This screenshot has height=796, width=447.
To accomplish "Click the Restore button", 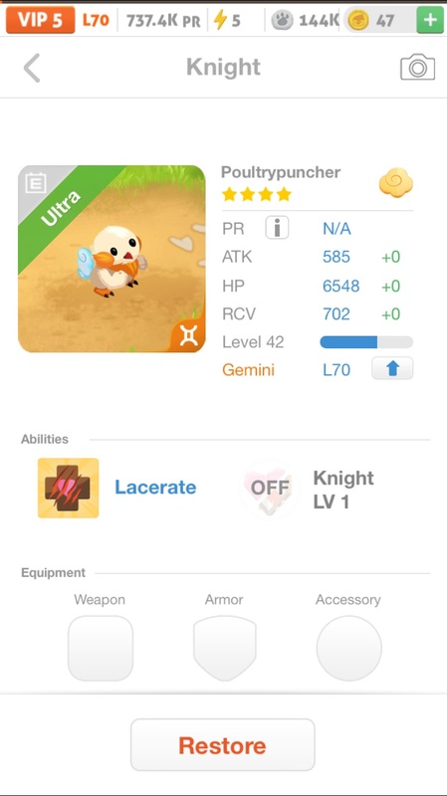I will pyautogui.click(x=222, y=744).
